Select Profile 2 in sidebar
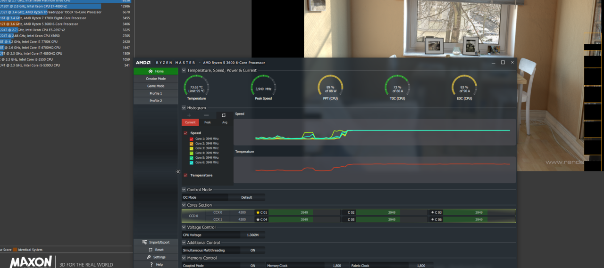 [156, 101]
